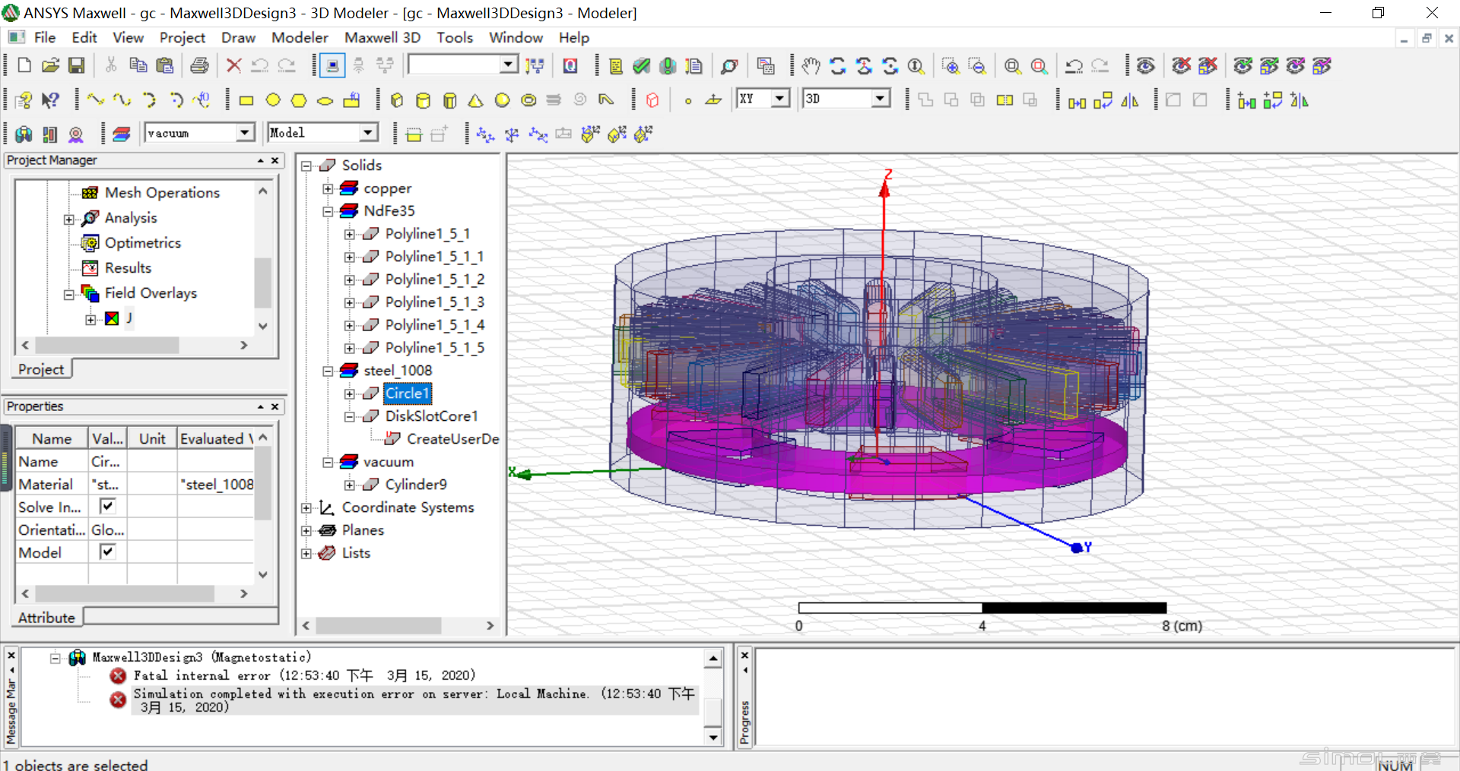Open the 3D movement mode dropdown
Image resolution: width=1460 pixels, height=771 pixels.
[x=880, y=99]
